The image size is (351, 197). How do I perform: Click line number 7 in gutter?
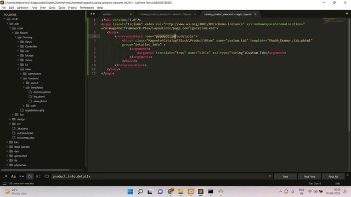[94, 53]
